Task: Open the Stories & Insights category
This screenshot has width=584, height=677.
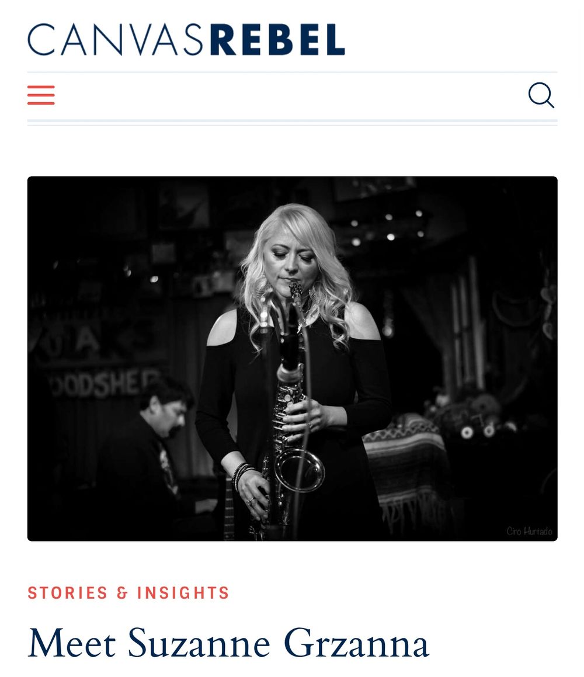Action: pos(128,593)
